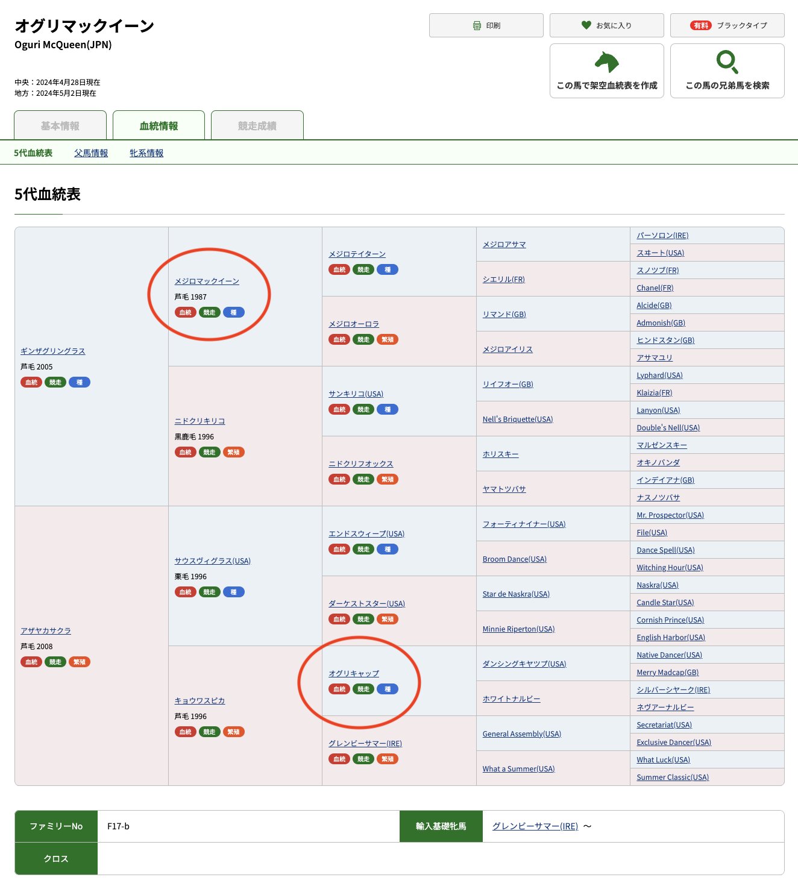Image resolution: width=798 pixels, height=886 pixels.
Task: Click the green 競走 badge under ギンザグリングラス
Action: 55,382
